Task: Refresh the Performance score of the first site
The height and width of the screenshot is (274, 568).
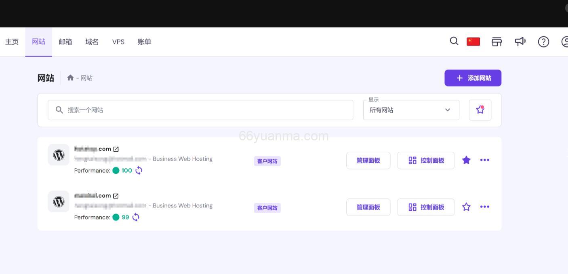Action: (x=138, y=170)
